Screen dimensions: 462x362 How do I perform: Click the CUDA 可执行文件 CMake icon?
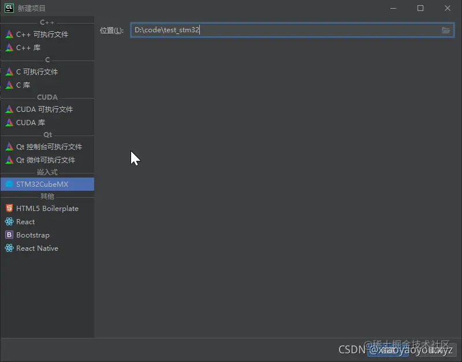pos(9,109)
